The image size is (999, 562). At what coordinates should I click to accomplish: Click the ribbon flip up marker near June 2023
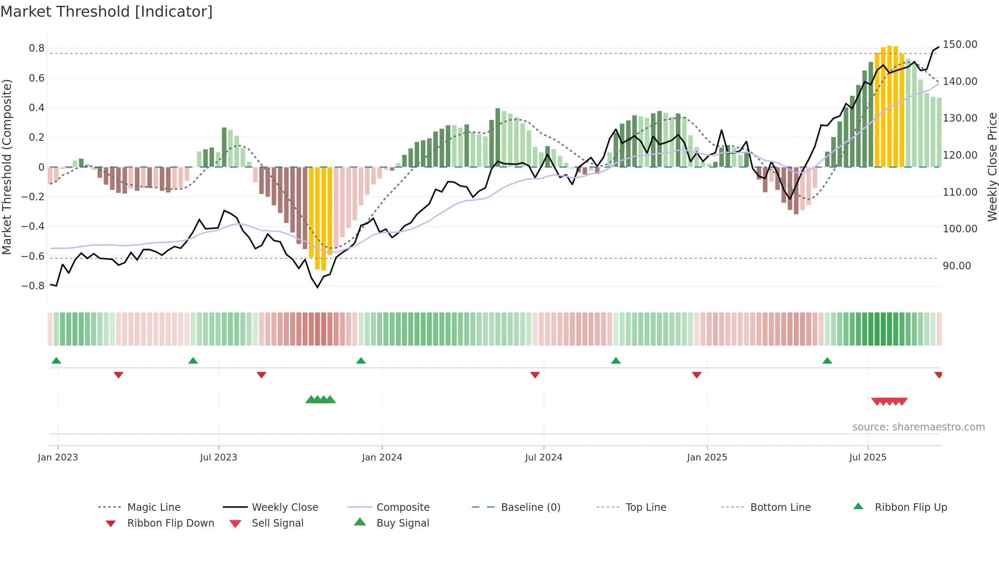[x=193, y=361]
